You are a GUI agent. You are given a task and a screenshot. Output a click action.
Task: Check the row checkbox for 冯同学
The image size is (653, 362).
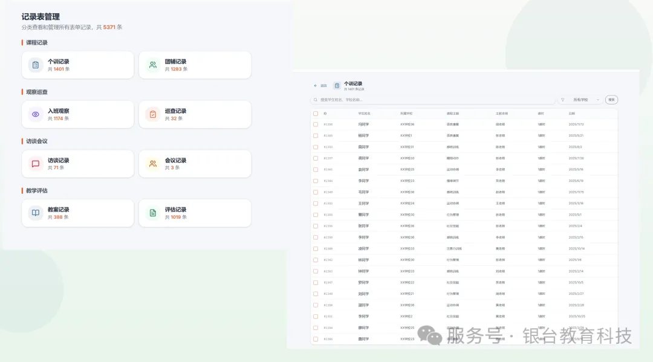[x=316, y=124]
